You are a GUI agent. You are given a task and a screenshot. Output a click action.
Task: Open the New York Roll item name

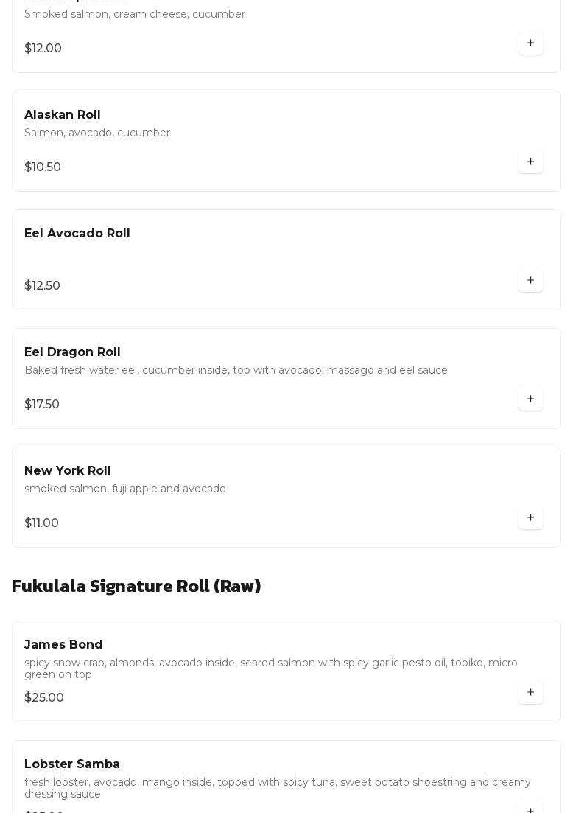[67, 471]
